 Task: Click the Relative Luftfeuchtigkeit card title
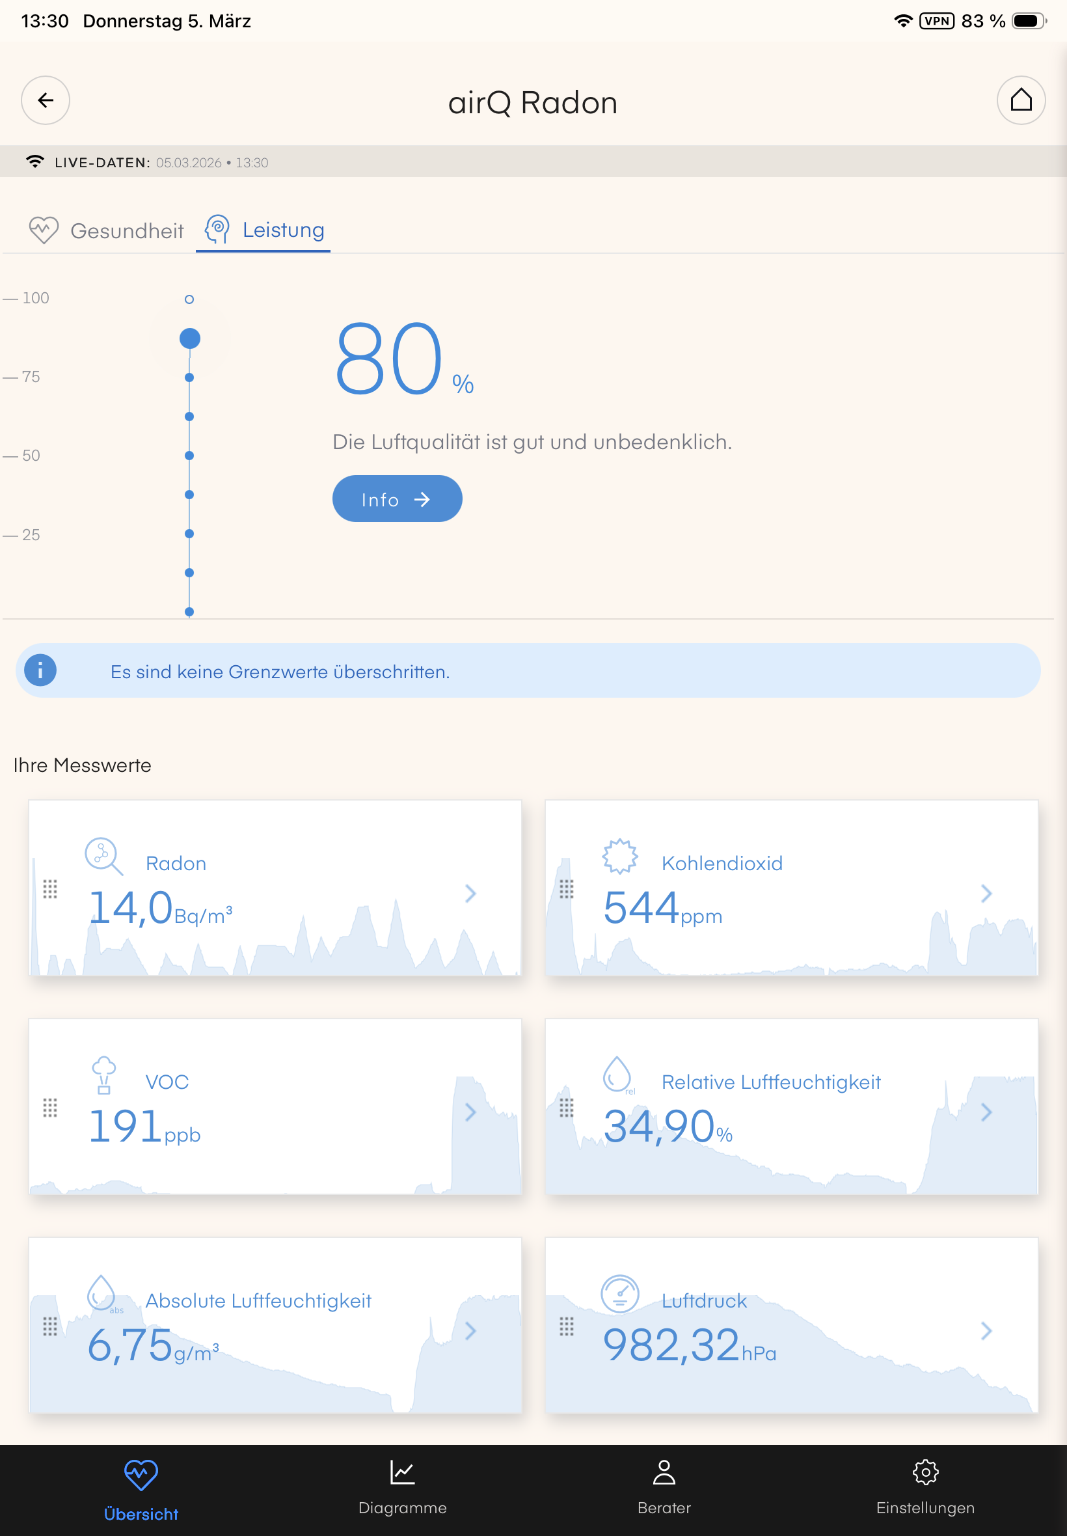tap(771, 1082)
